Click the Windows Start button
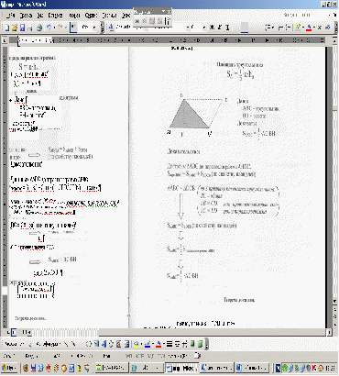Image resolution: width=339 pixels, height=376 pixels. [x=9, y=368]
